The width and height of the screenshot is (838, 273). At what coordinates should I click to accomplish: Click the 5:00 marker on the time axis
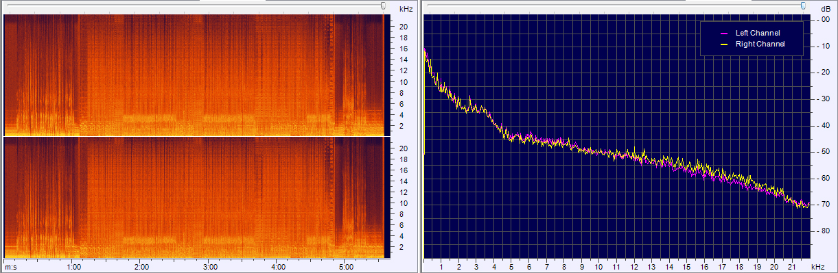click(x=347, y=267)
